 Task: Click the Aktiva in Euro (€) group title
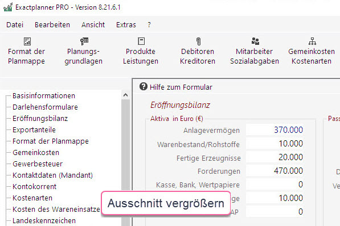click(x=177, y=119)
